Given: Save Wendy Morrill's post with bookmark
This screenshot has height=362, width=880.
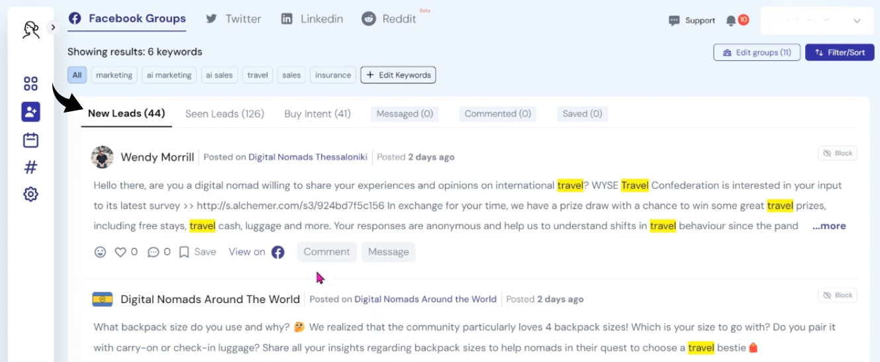Looking at the screenshot, I should [x=197, y=252].
